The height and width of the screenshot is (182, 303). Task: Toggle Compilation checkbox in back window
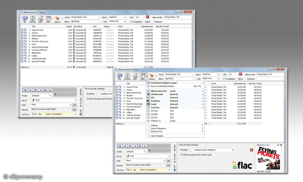click(x=131, y=22)
